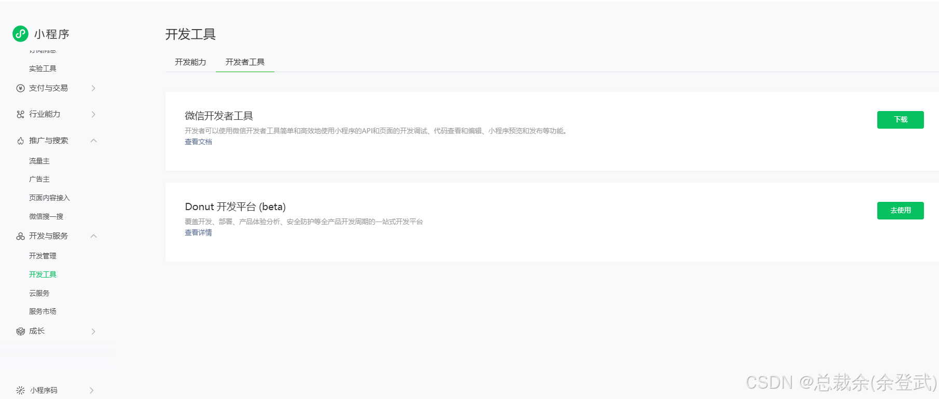Click the green 小程序 logo icon
Screen dimensions: 939x399
tap(20, 34)
